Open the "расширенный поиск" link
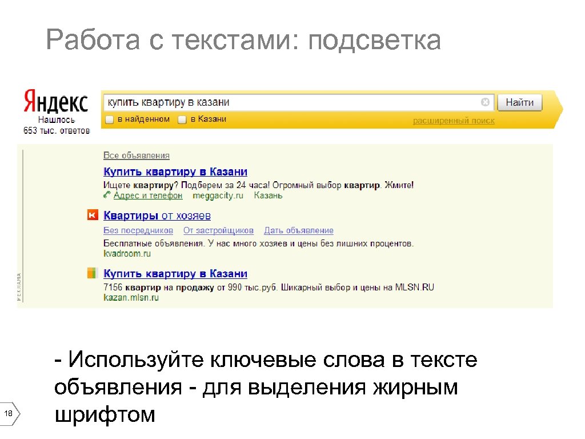The height and width of the screenshot is (439, 585). [454, 121]
